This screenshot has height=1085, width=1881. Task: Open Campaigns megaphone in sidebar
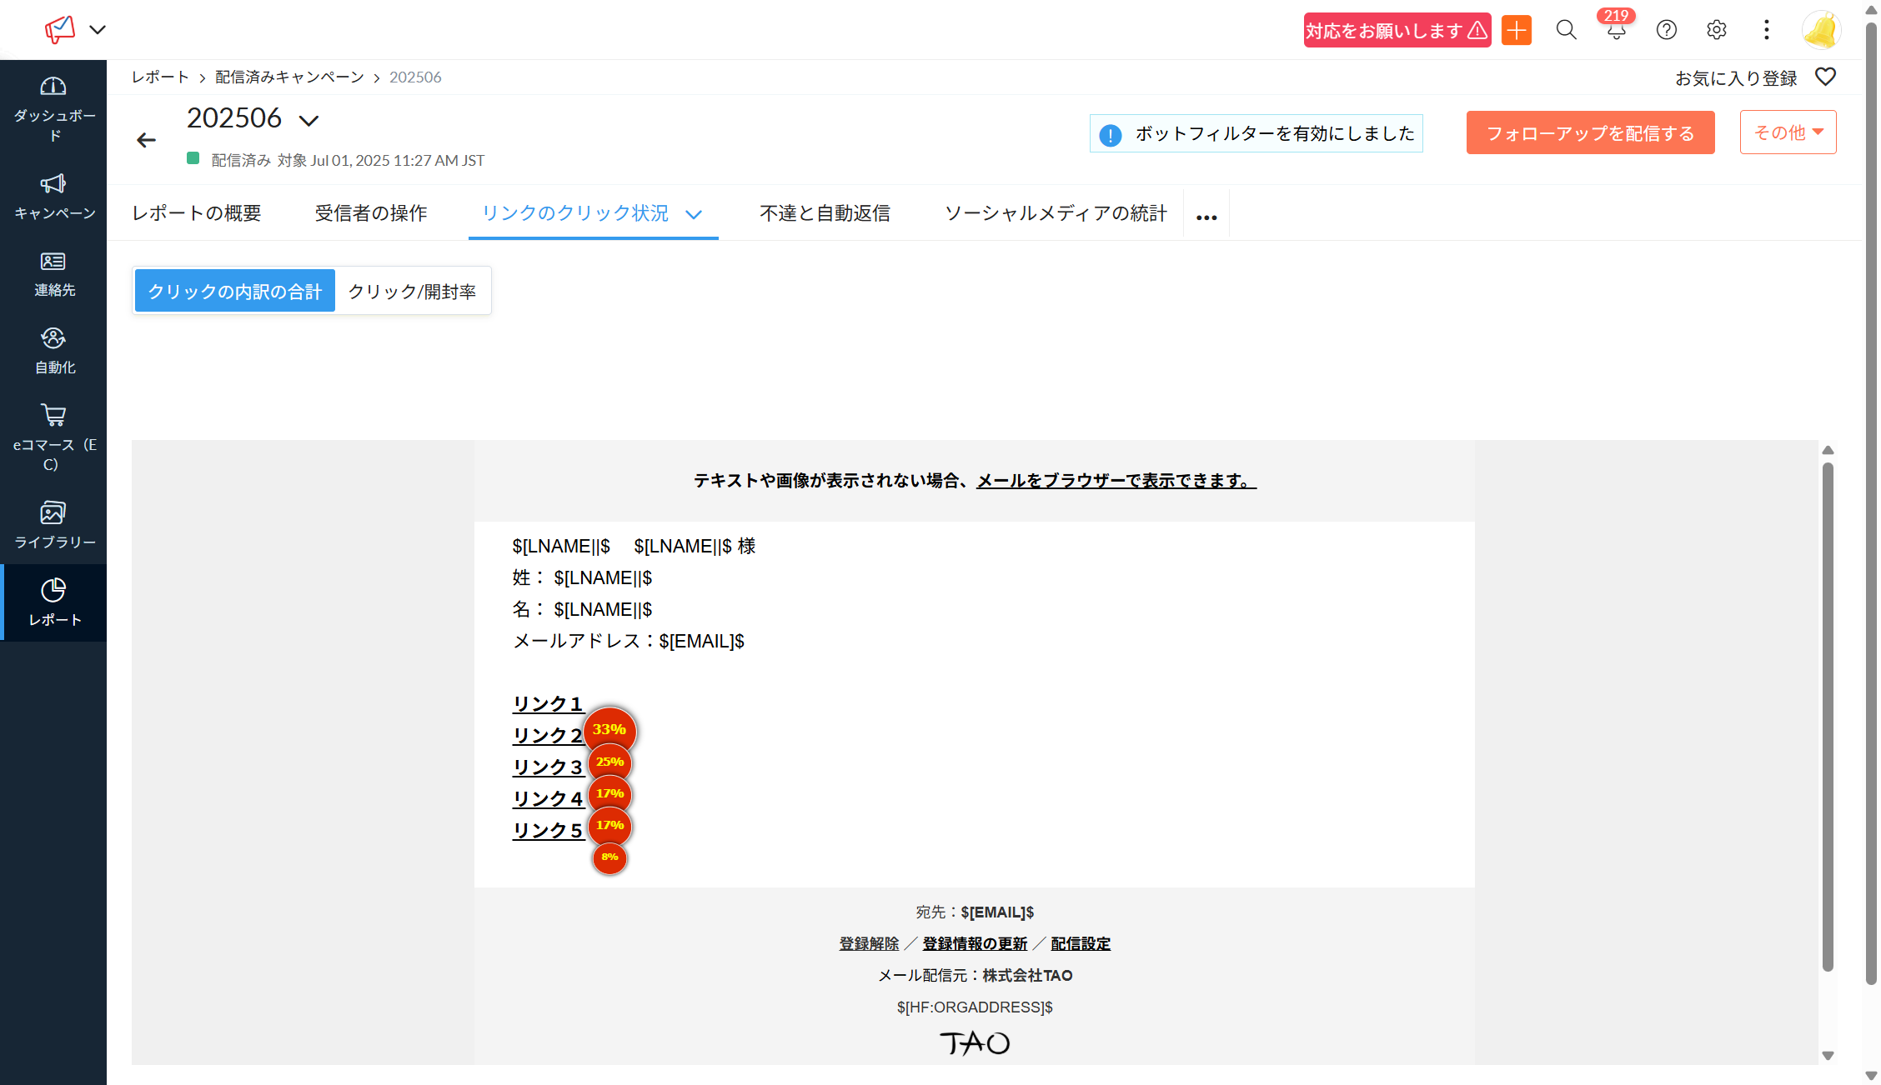pyautogui.click(x=53, y=183)
